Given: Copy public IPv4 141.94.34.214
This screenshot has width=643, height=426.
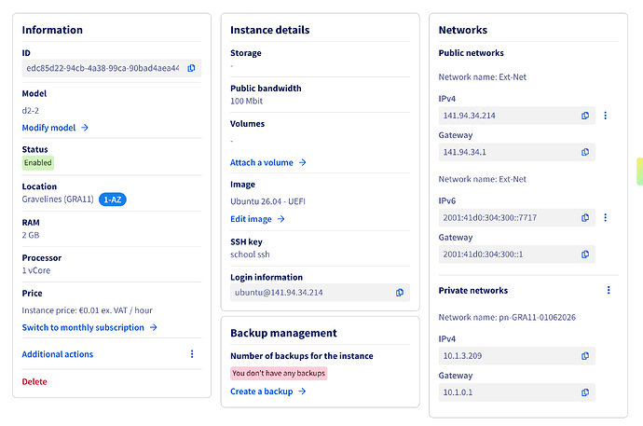Looking at the screenshot, I should pyautogui.click(x=585, y=116).
